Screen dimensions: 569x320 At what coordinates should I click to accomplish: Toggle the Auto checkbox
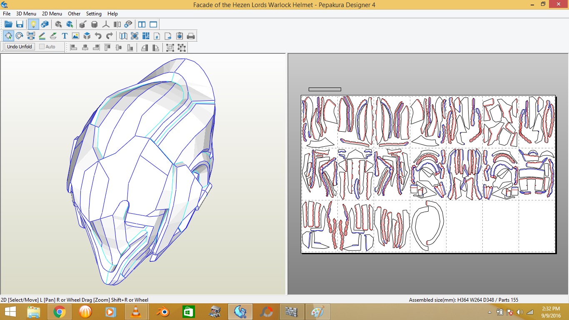coord(42,47)
